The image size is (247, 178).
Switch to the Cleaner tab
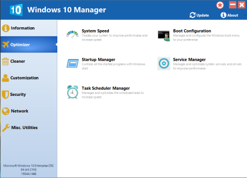(x=29, y=61)
